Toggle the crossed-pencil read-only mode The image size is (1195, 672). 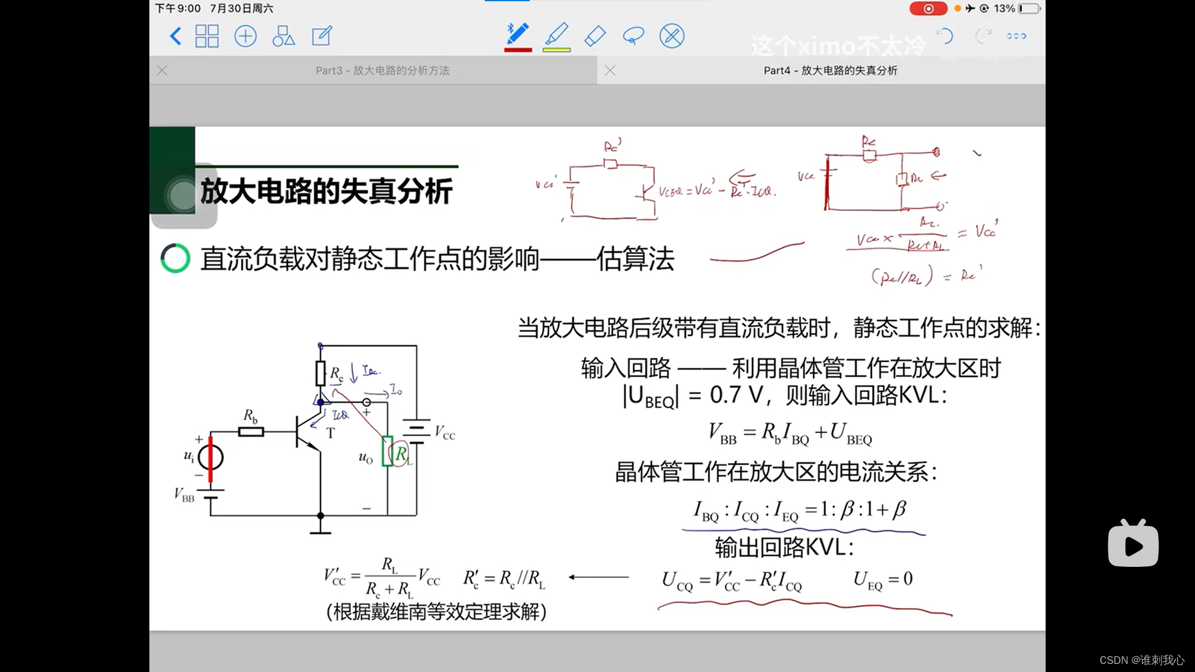point(672,36)
